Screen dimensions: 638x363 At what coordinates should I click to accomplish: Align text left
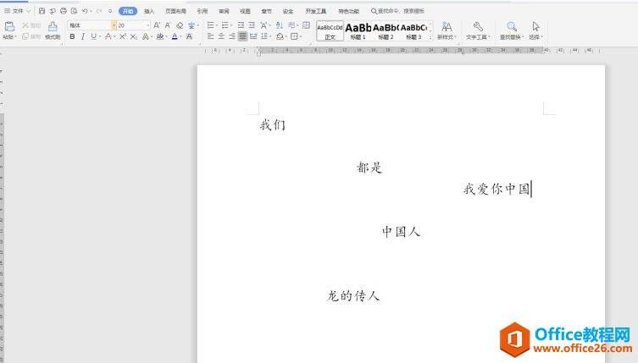coord(210,36)
